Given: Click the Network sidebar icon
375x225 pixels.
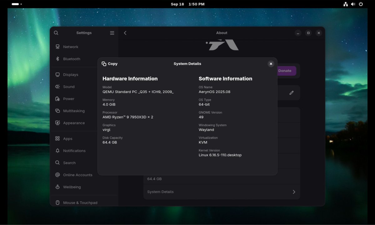Looking at the screenshot, I should 57,47.
